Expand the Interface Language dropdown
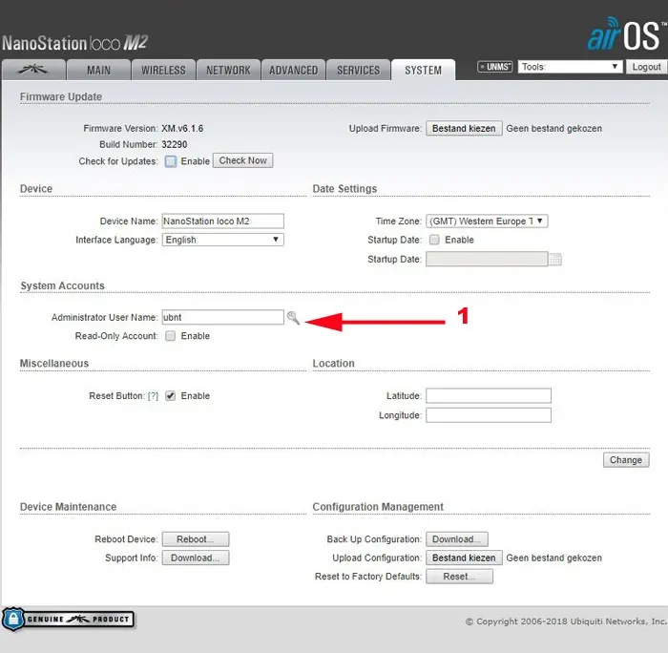668x653 pixels. 223,240
